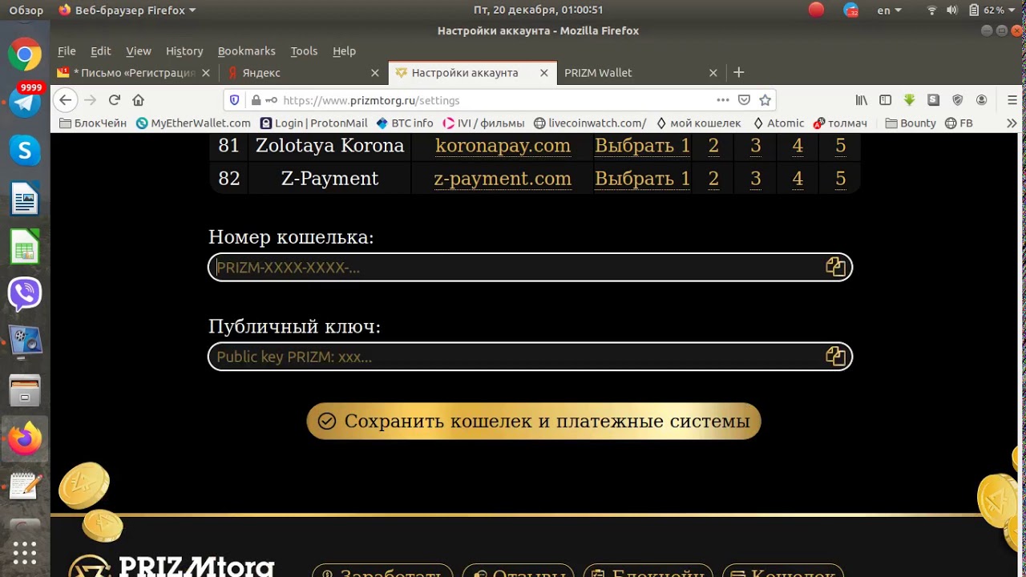1026x577 pixels.
Task: Click the Pocket save icon
Action: (x=744, y=100)
